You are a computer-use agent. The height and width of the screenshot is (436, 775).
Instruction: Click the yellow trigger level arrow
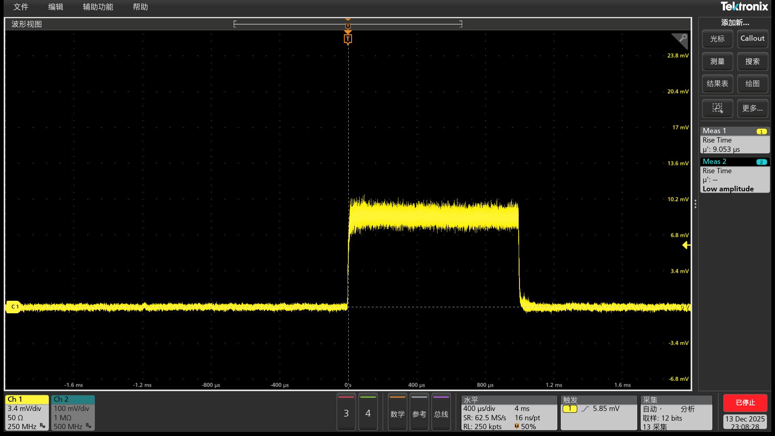tap(686, 245)
